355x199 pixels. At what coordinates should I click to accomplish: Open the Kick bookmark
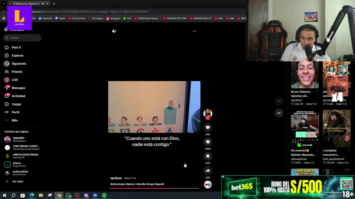click(127, 19)
